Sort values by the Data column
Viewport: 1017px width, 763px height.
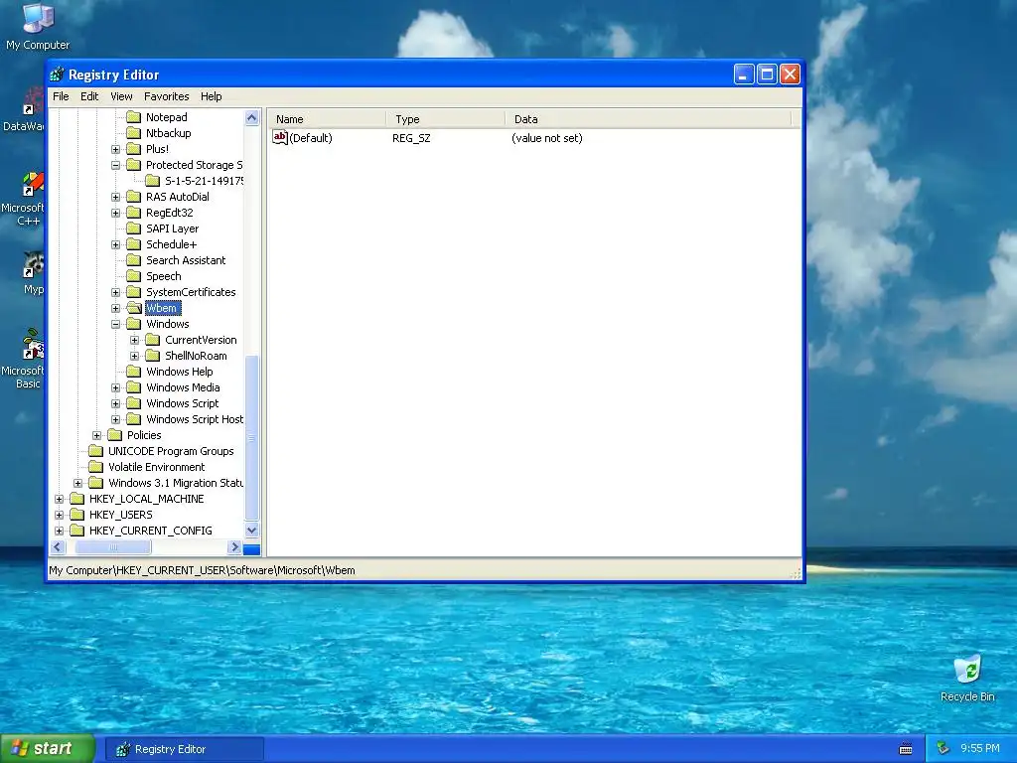648,119
